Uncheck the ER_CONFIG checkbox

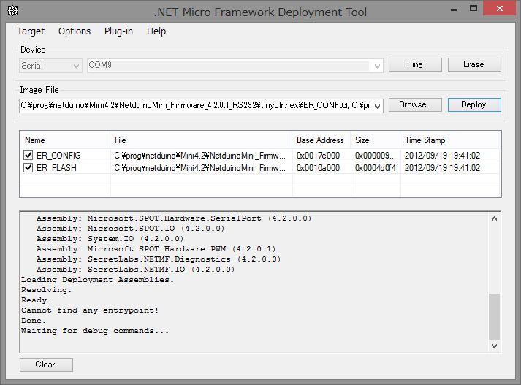(x=28, y=155)
